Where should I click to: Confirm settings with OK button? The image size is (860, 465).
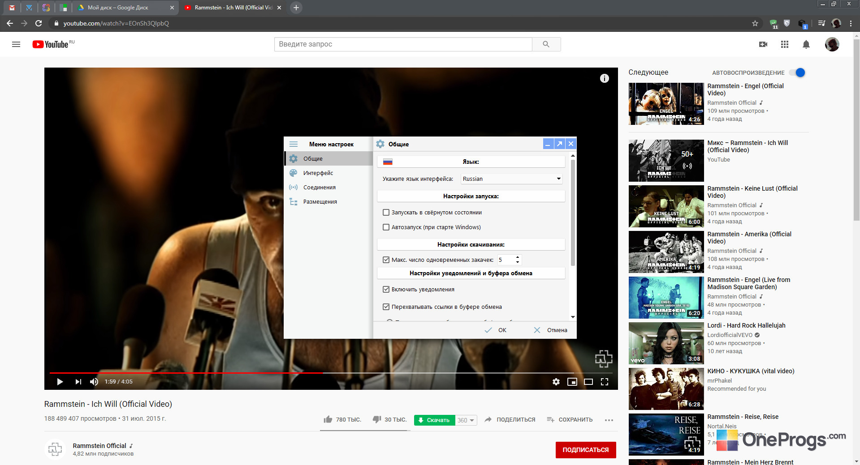coord(496,330)
